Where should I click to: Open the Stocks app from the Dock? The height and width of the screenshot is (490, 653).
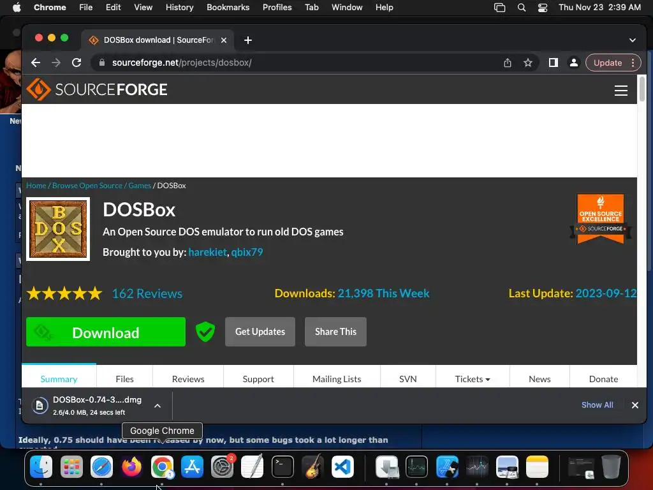tap(477, 466)
